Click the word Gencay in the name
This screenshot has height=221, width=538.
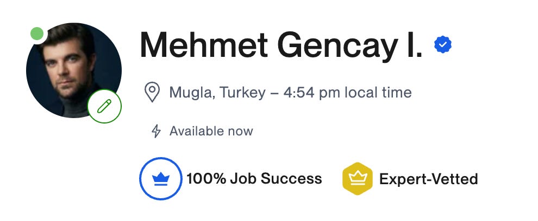click(x=337, y=46)
